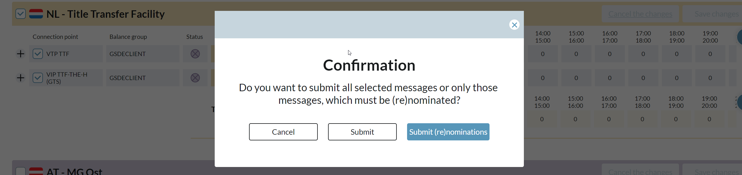Uncheck the VIP TTF-THE-H (GTS) checkbox
742x175 pixels.
[x=38, y=77]
